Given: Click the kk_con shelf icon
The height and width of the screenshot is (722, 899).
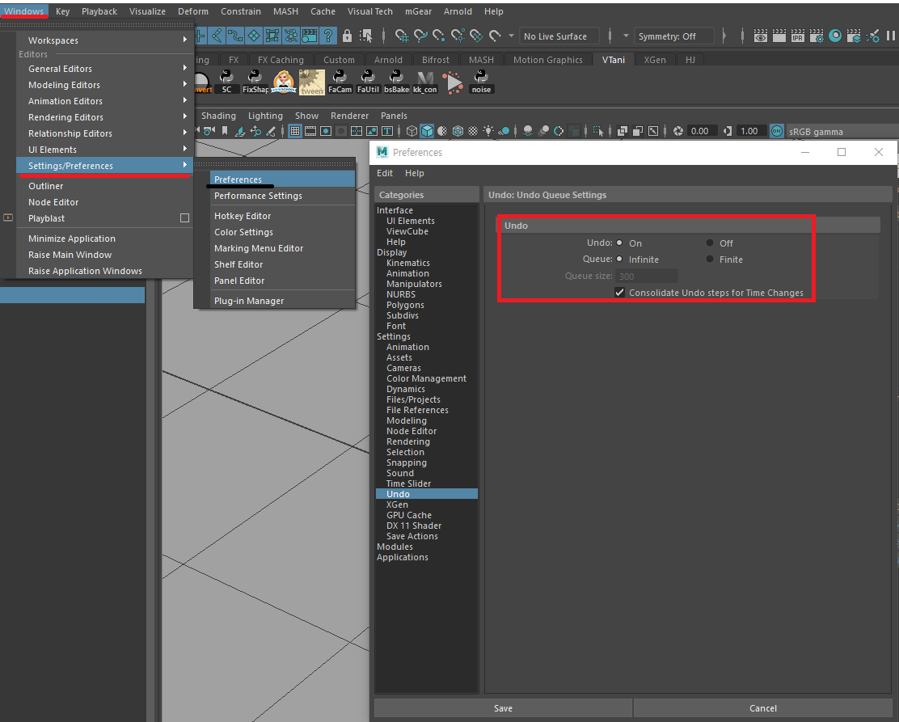Looking at the screenshot, I should 425,82.
